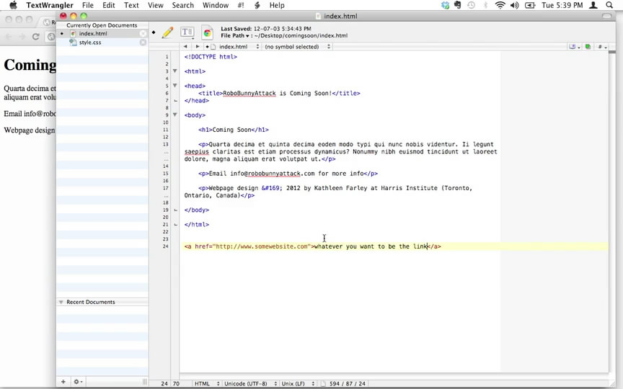Open the Unix (LF) line endings dropdown
The width and height of the screenshot is (623, 389).
(298, 383)
